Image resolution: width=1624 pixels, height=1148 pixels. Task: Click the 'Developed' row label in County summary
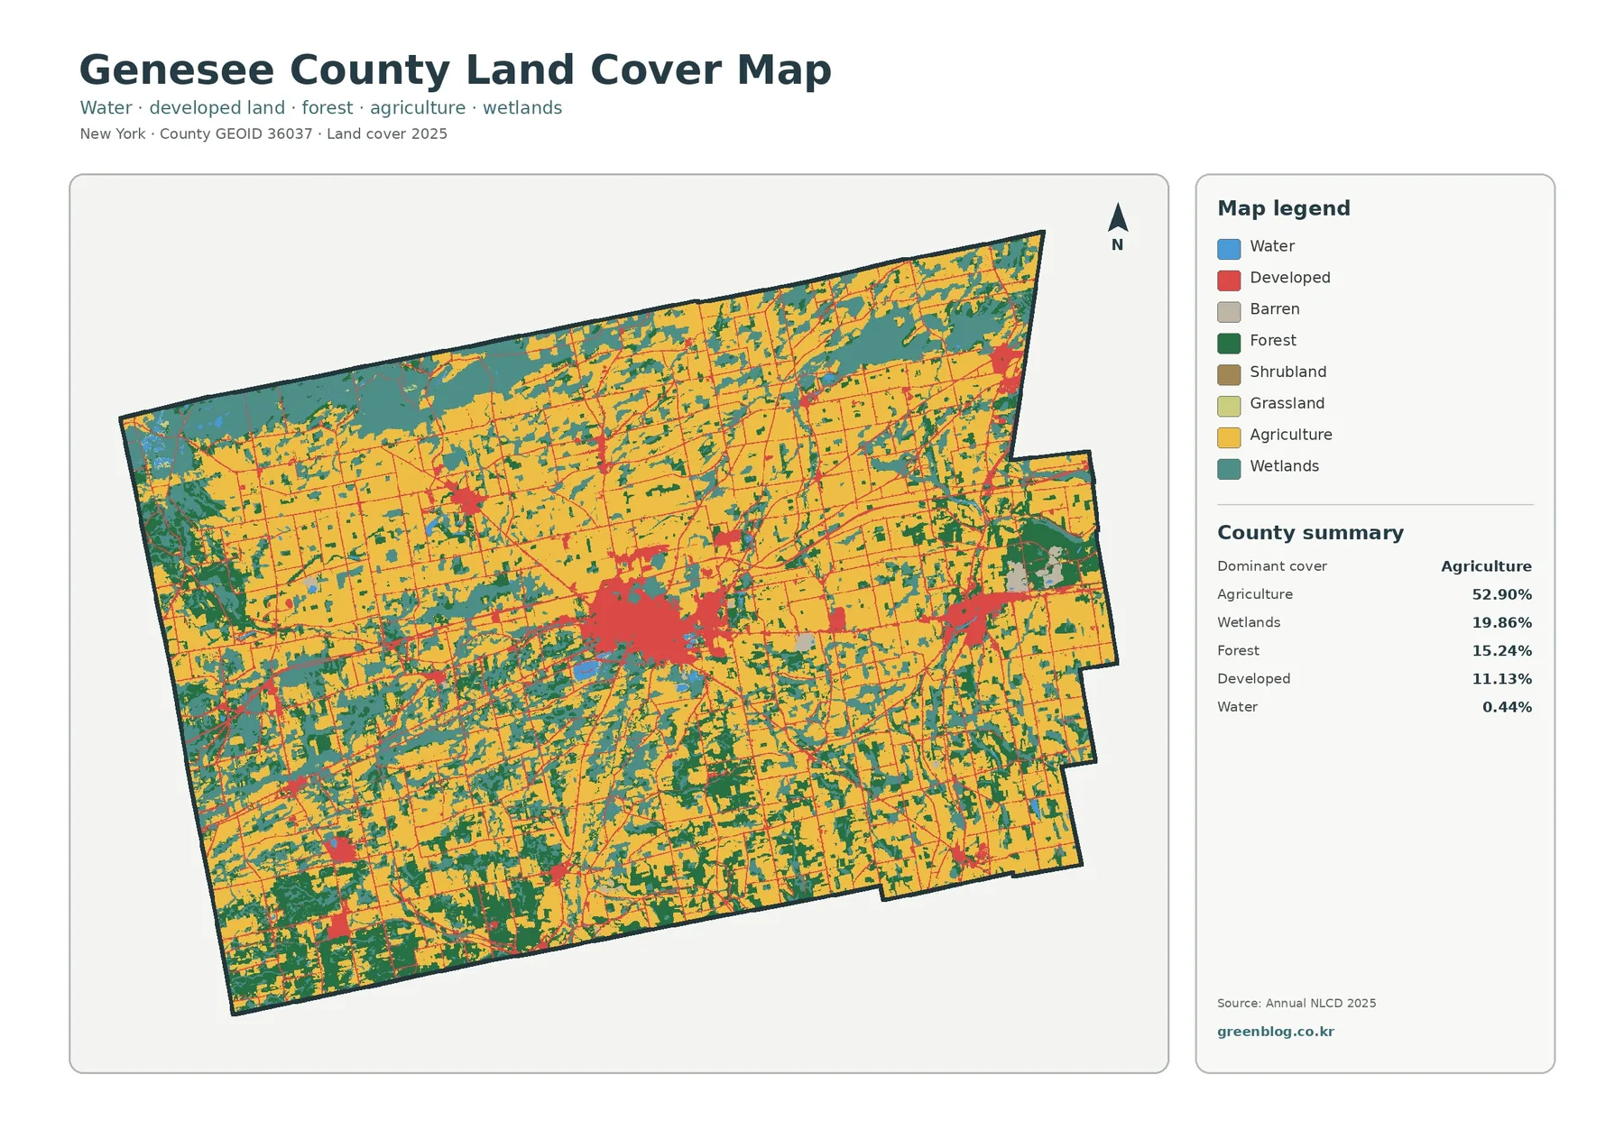(x=1253, y=679)
